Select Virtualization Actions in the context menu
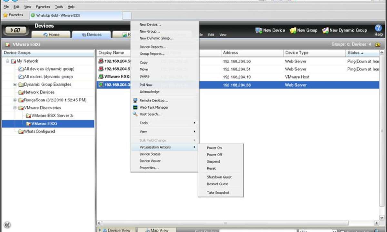This screenshot has height=232, width=387. point(164,147)
